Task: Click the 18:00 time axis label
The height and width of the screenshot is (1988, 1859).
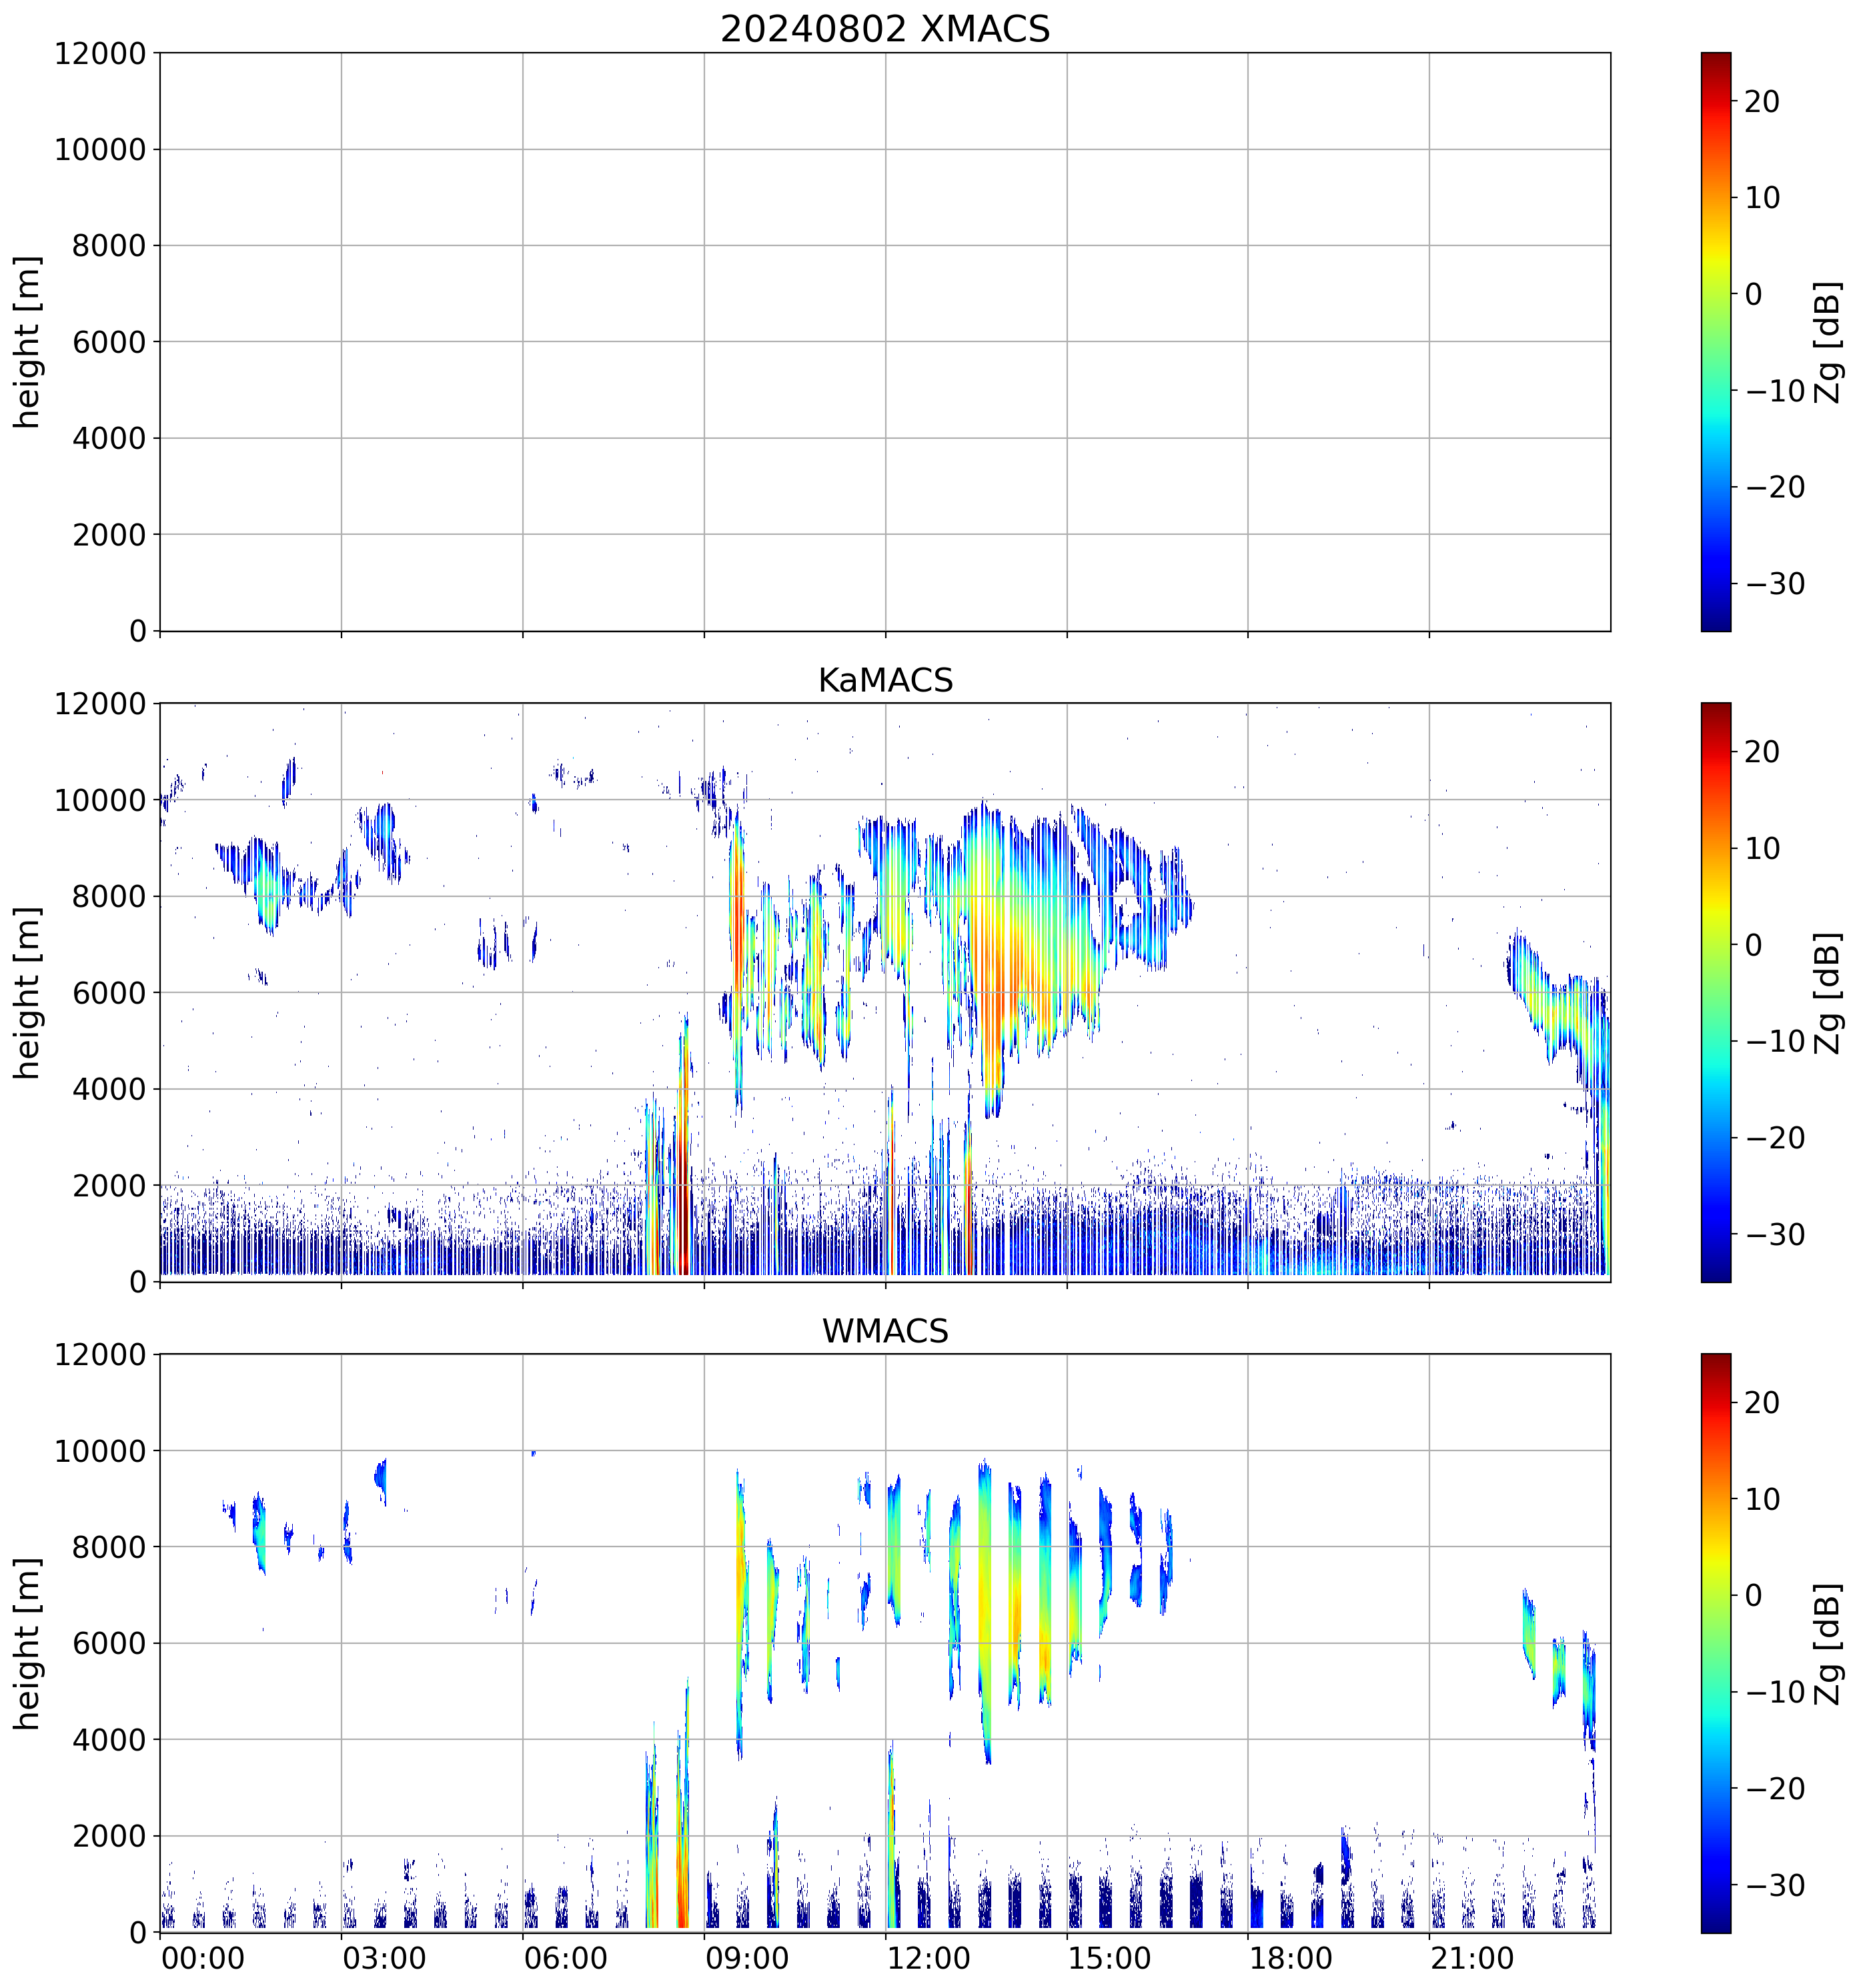Action: (1290, 1958)
